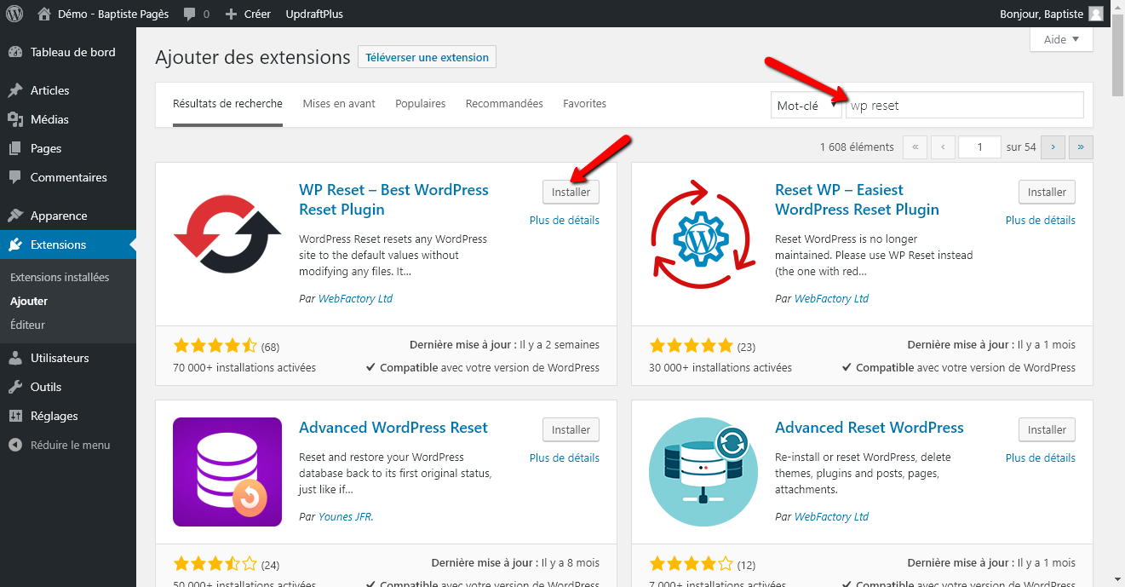Click the search field containing wp reset
This screenshot has width=1125, height=587.
[x=964, y=106]
